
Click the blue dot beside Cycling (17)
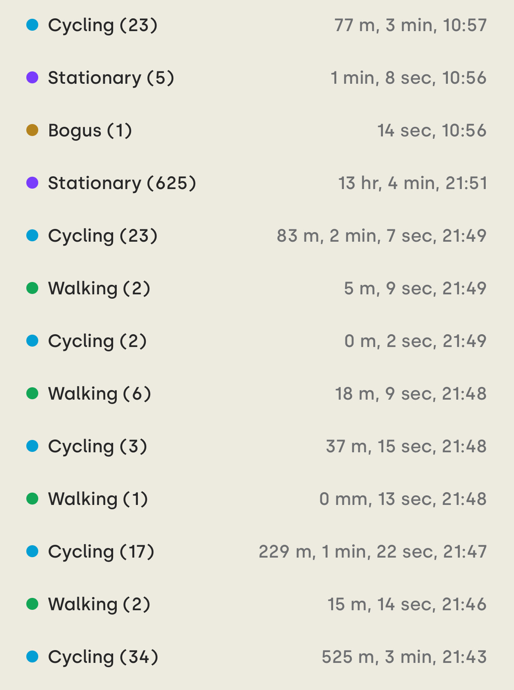tap(32, 552)
